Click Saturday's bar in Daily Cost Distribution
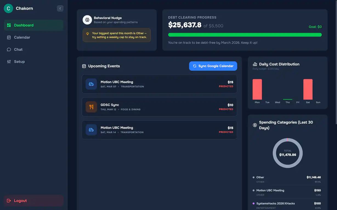This screenshot has height=210, width=337. coord(308,89)
